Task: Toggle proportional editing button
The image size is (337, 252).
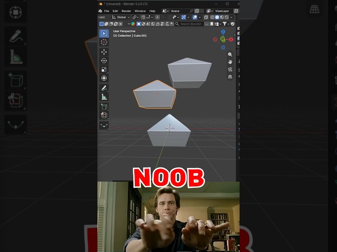Action: coord(157,17)
